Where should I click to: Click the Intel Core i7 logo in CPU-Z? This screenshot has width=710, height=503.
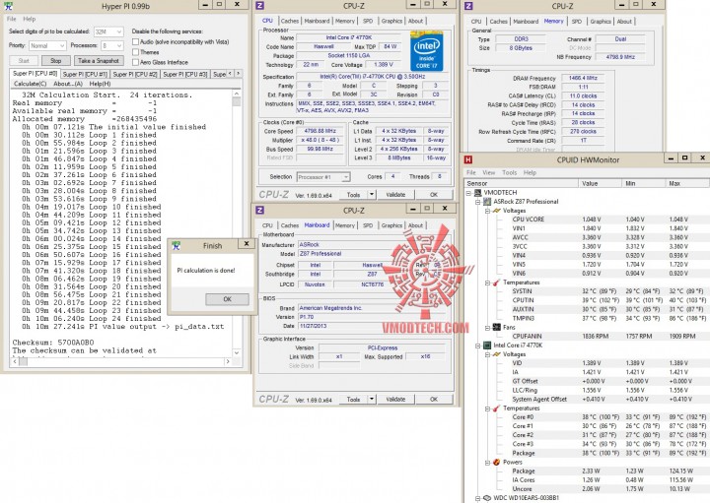pos(427,50)
